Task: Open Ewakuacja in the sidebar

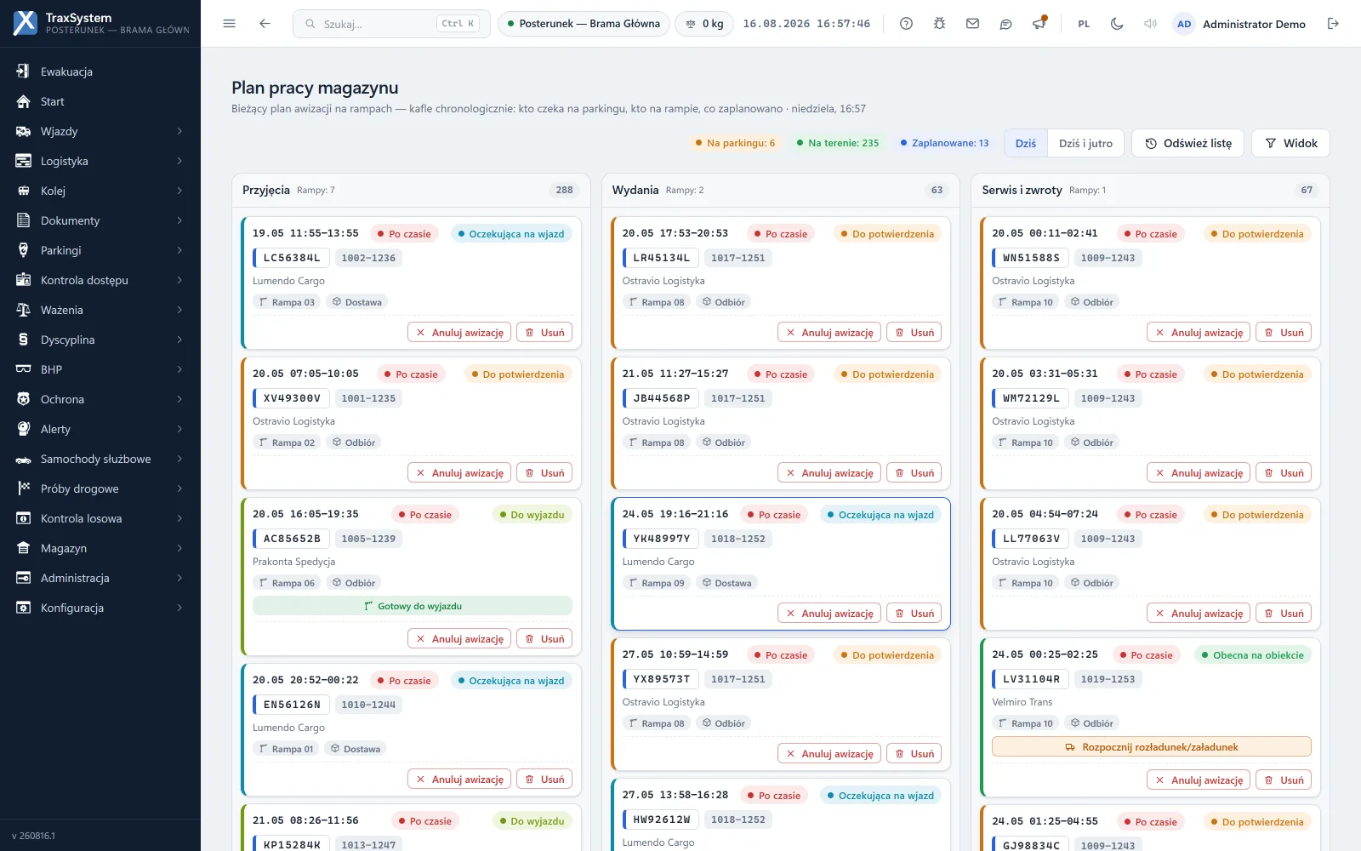Action: click(100, 71)
